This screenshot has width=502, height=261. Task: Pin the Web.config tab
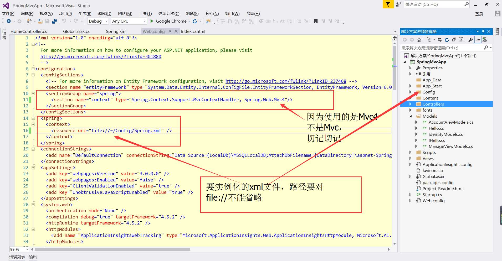click(170, 31)
